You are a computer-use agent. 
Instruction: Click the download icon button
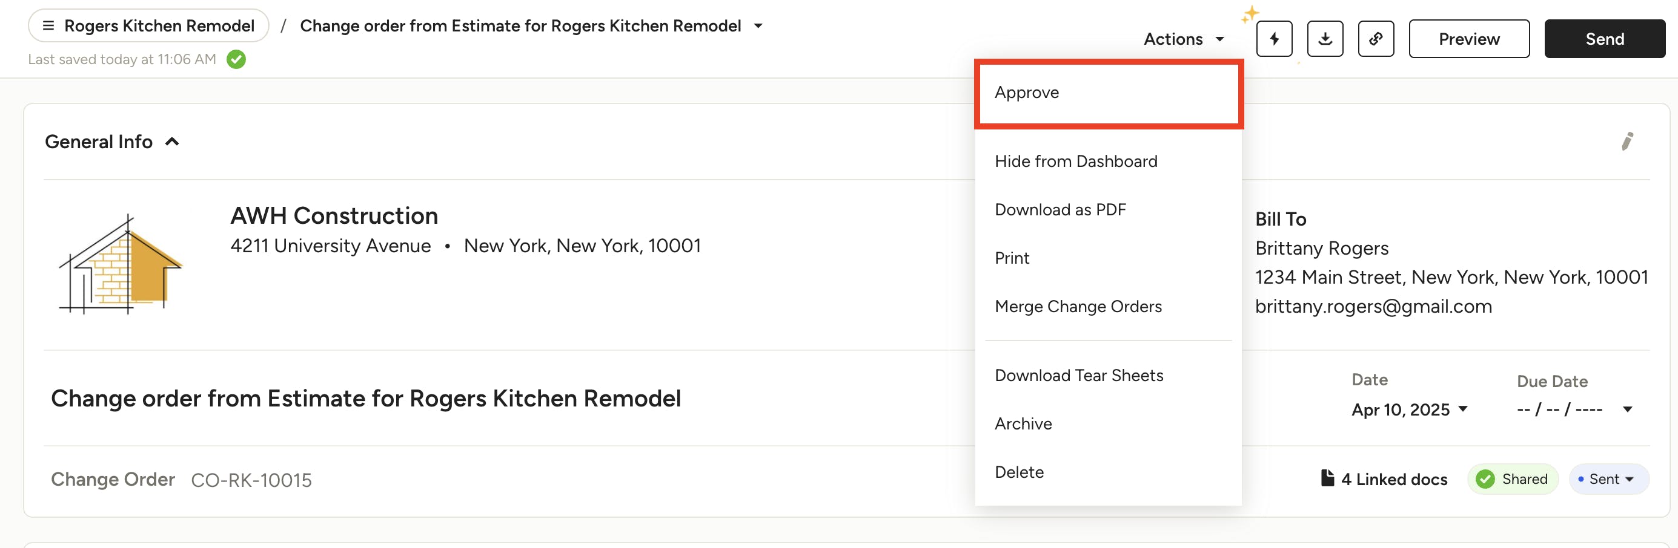click(1324, 39)
